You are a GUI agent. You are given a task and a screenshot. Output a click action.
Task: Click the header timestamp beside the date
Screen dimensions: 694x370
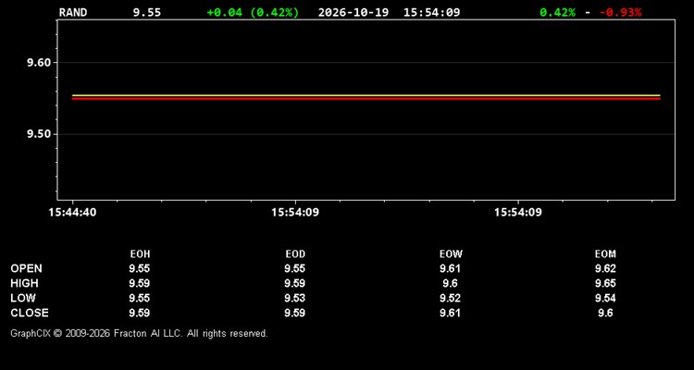click(431, 12)
